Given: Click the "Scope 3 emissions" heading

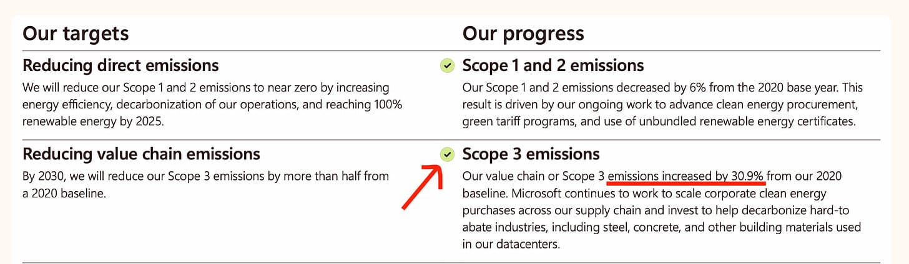Looking at the screenshot, I should click(x=531, y=153).
